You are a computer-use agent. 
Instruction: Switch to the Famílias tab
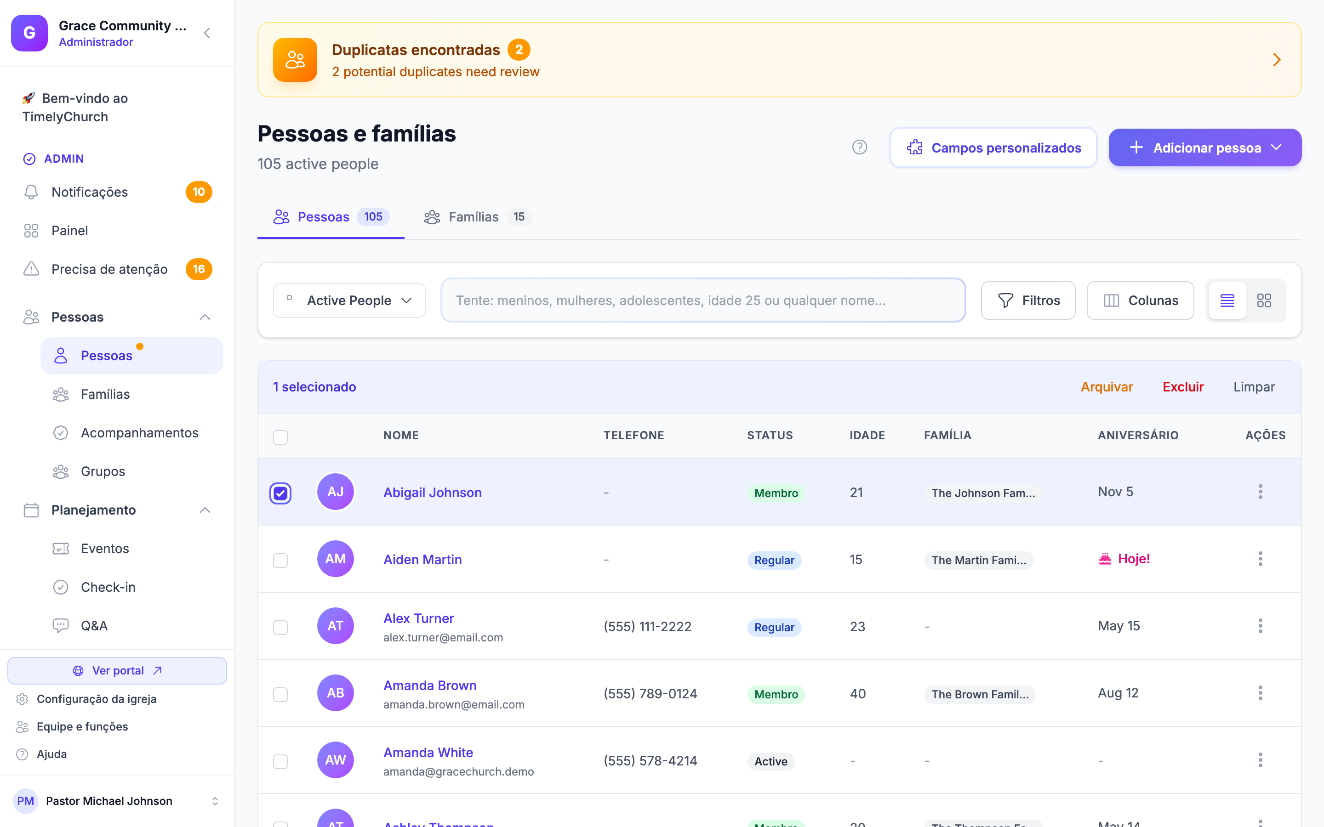474,217
